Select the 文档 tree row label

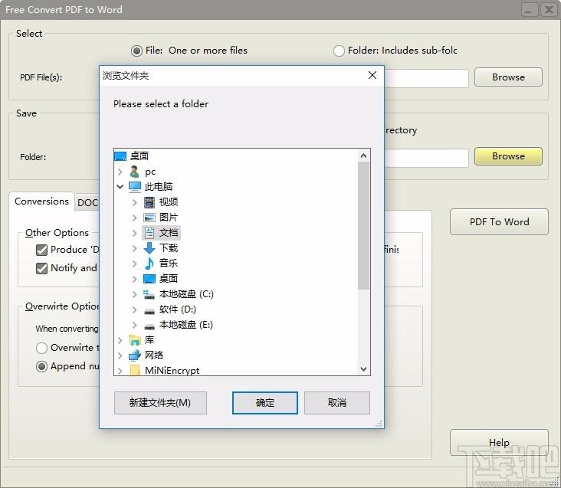[x=169, y=233]
